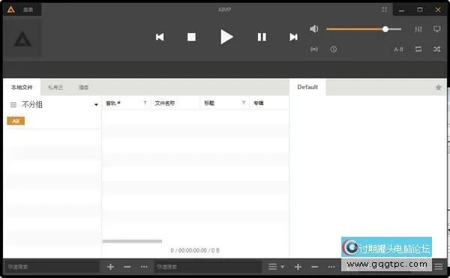The image size is (450, 278).
Task: Add tracks to the playlist with the plus icon
Action: 298,267
